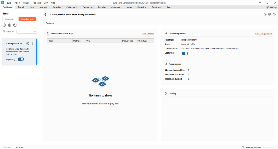Click the search magnifier in the filter box
The width and height of the screenshot is (278, 149).
point(35,32)
